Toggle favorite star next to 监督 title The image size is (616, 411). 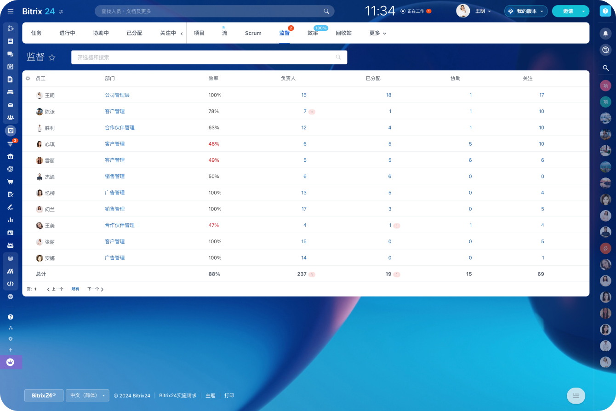pyautogui.click(x=52, y=57)
